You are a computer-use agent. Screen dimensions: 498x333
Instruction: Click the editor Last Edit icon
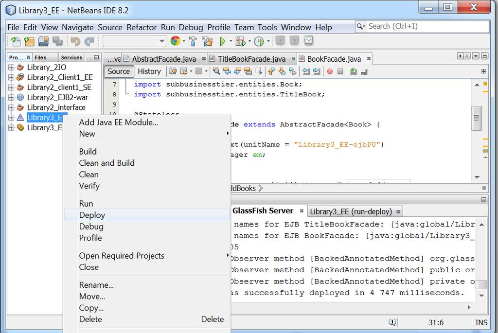click(x=173, y=71)
